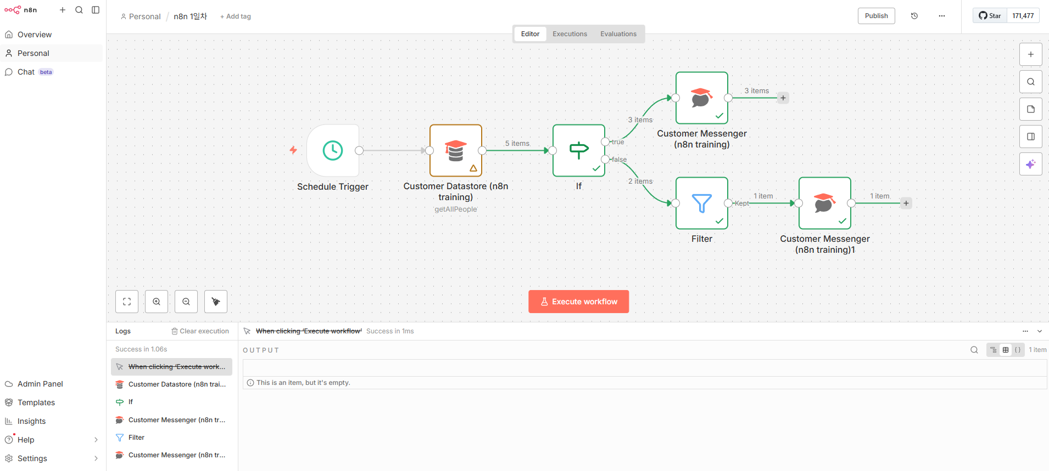This screenshot has width=1049, height=471.
Task: Open Overview in the sidebar
Action: coord(52,35)
